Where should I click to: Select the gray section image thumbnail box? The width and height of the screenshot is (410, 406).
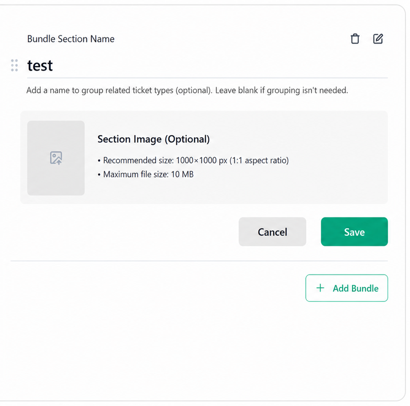pyautogui.click(x=56, y=158)
